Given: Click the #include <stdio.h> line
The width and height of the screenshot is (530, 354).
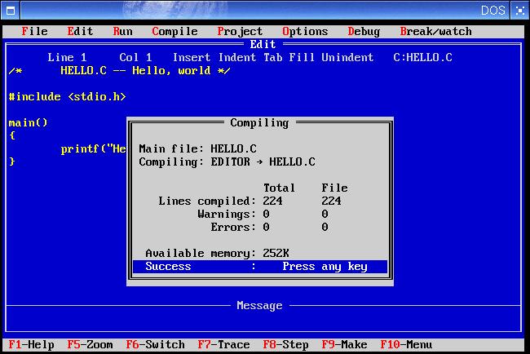Looking at the screenshot, I should click(x=67, y=97).
